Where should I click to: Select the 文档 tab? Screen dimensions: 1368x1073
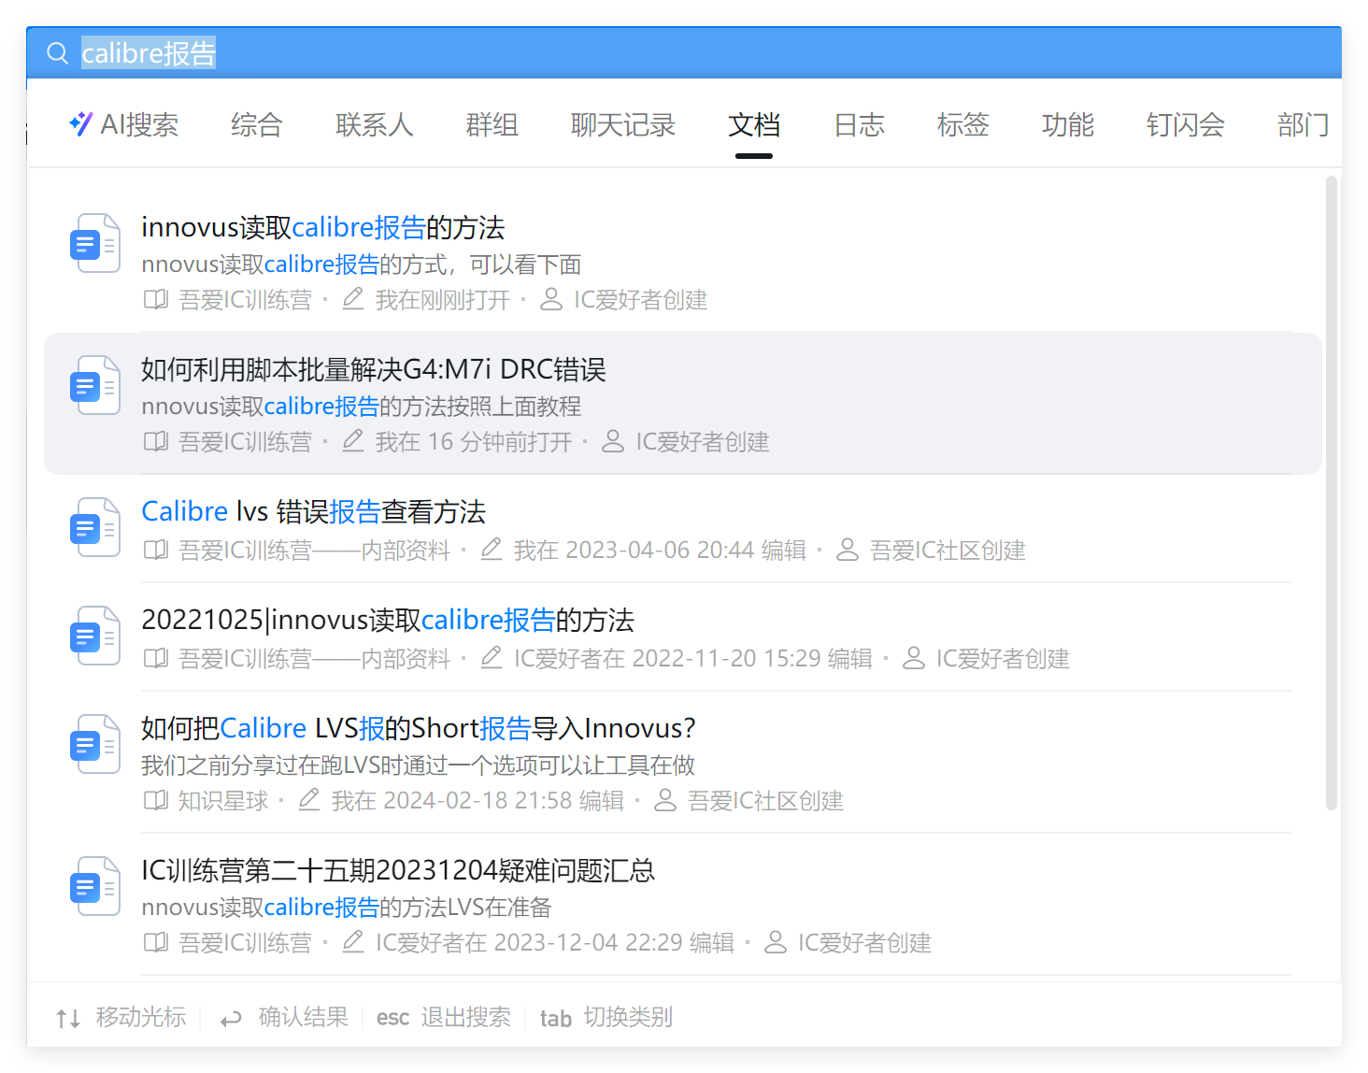[x=754, y=124]
